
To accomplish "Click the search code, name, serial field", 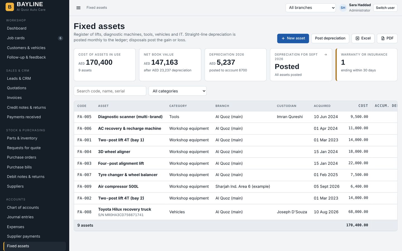I will point(110,91).
